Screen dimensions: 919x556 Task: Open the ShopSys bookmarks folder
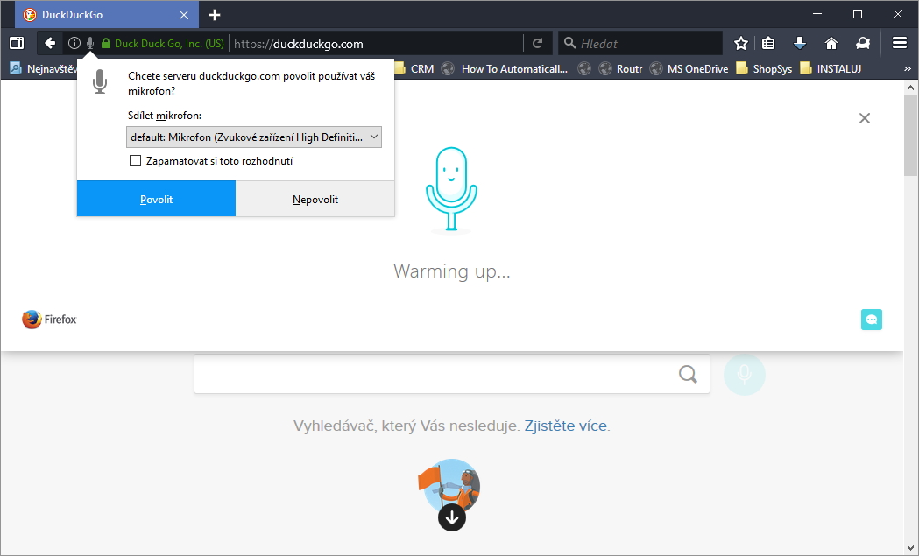pyautogui.click(x=764, y=68)
